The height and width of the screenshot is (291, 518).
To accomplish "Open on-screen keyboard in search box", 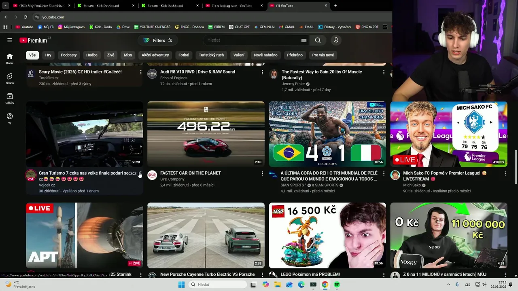I will [x=304, y=40].
